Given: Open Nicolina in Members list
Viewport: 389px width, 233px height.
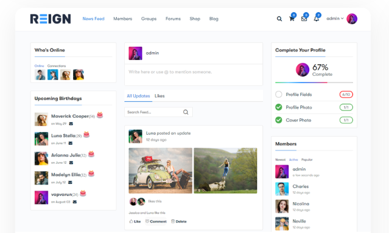Looking at the screenshot, I should (301, 204).
